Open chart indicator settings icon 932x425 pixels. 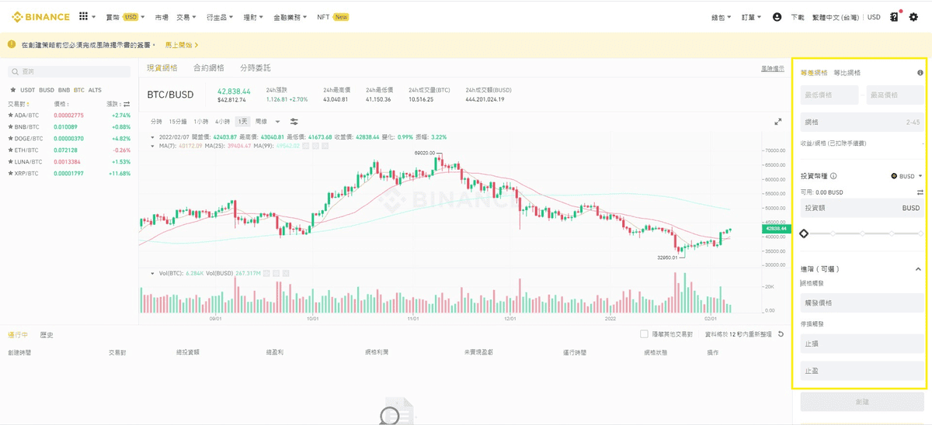point(294,122)
